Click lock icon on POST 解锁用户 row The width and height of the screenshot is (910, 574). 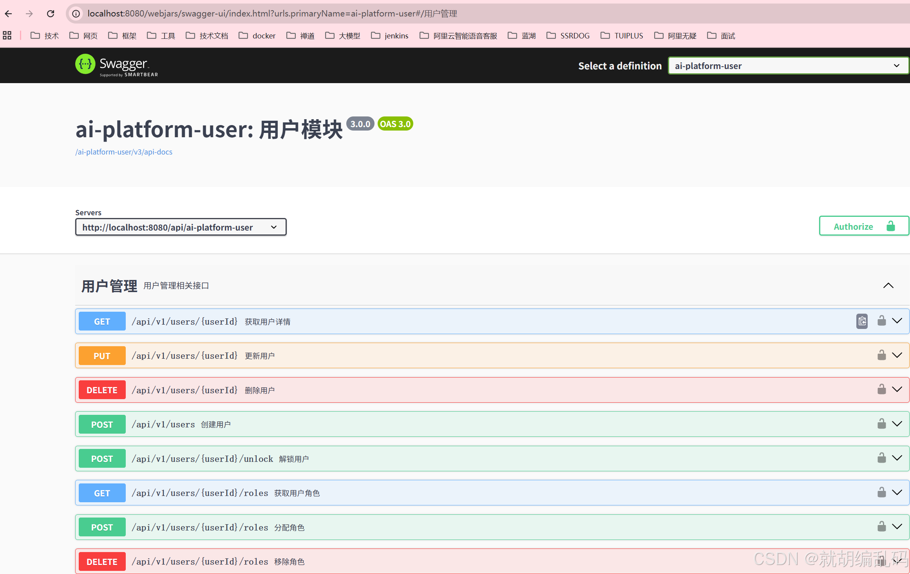point(881,458)
